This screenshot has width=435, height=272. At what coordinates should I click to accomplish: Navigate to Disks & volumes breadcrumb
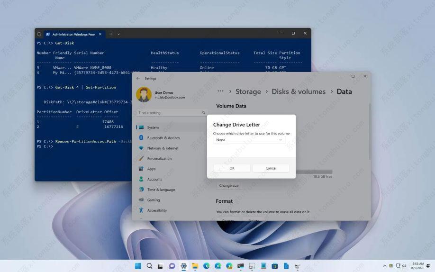click(299, 91)
